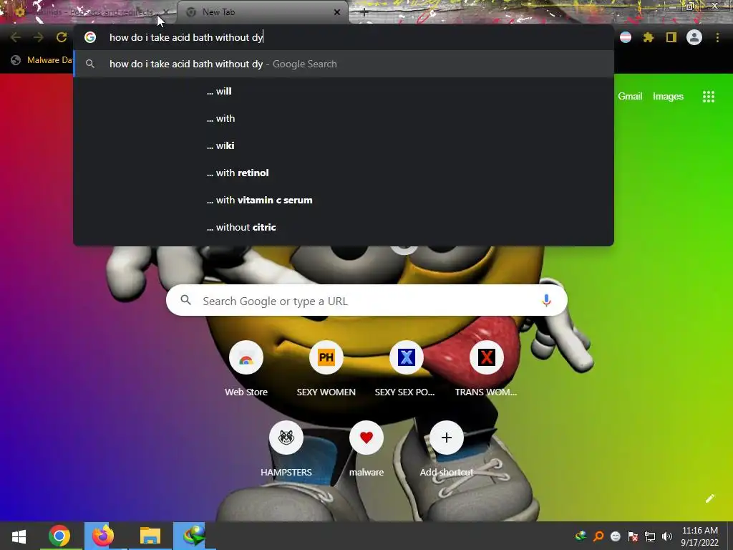The height and width of the screenshot is (550, 733).
Task: Open Chrome's three-dot menu
Action: [717, 37]
